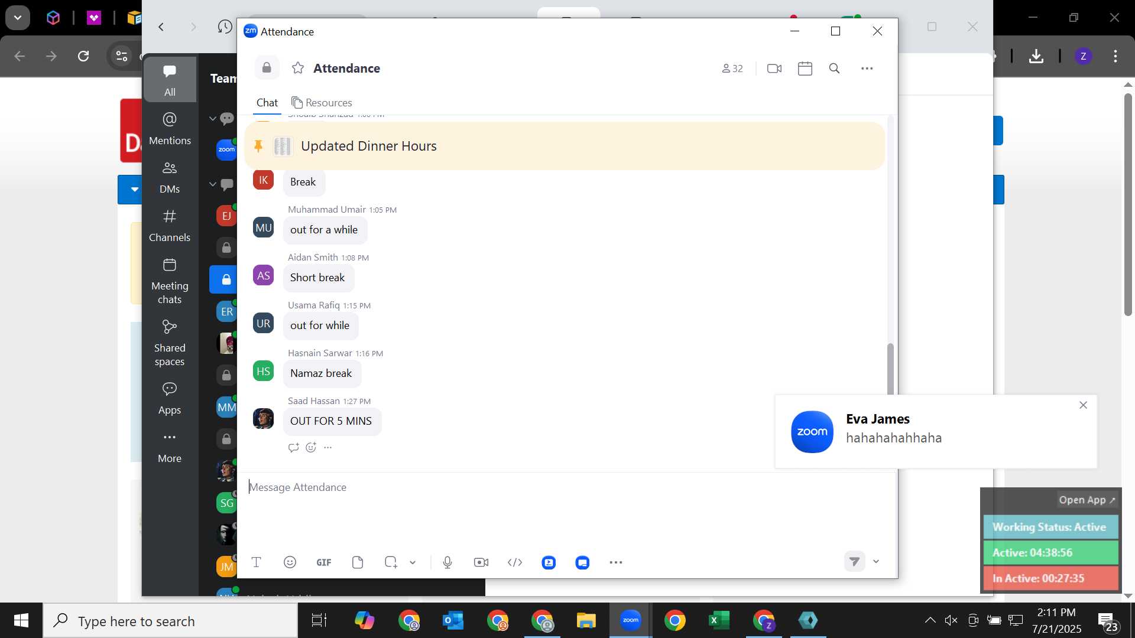Open Eva James message notification
Image resolution: width=1135 pixels, height=638 pixels.
pos(936,432)
